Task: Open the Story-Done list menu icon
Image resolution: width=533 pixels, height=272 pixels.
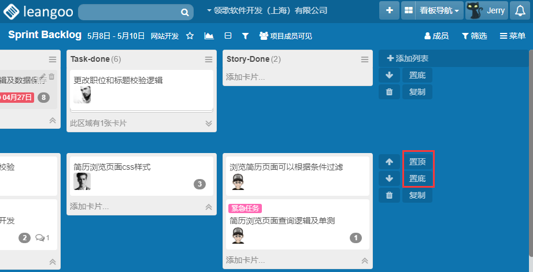Action: pos(365,59)
